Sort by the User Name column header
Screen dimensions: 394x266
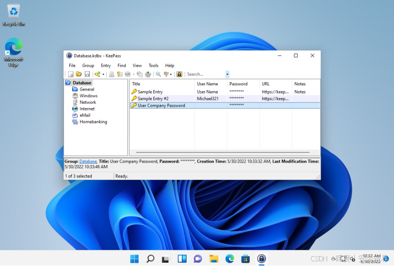(x=211, y=84)
